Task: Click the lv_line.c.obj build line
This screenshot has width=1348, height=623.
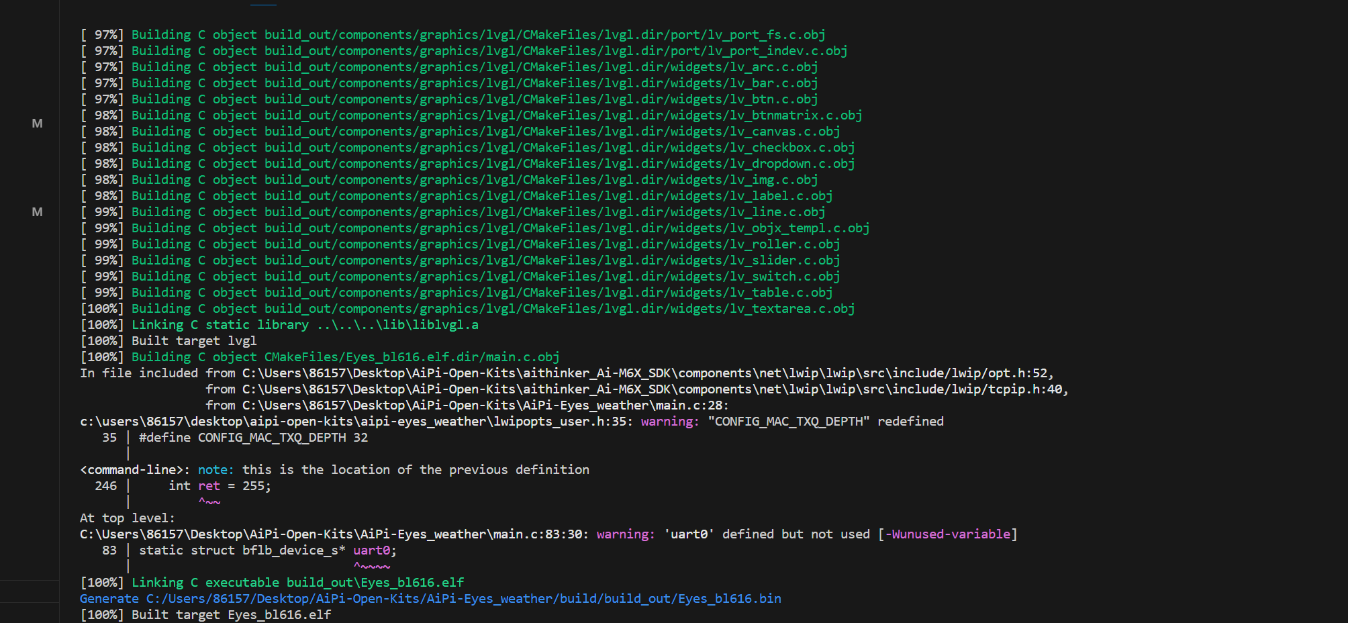Action: pyautogui.click(x=452, y=211)
